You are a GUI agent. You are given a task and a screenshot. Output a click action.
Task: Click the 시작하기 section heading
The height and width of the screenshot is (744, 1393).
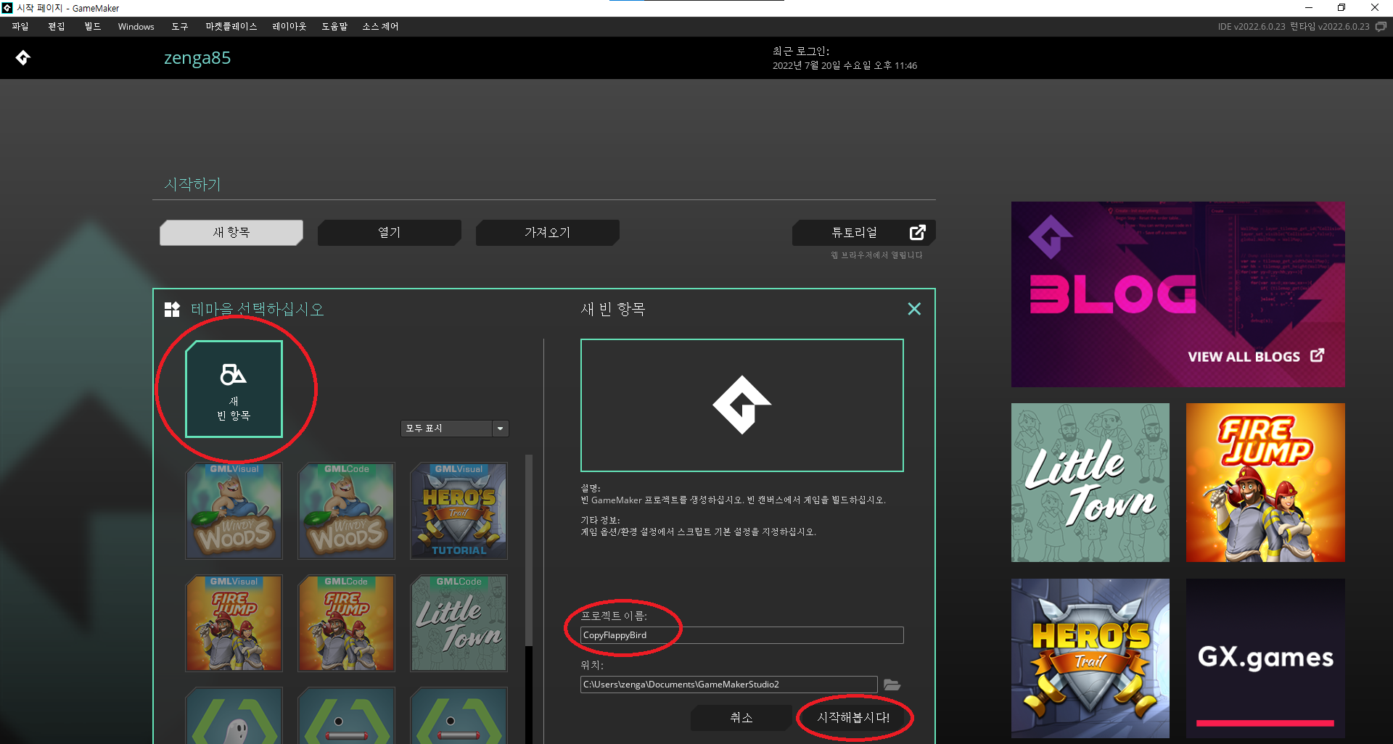click(192, 185)
